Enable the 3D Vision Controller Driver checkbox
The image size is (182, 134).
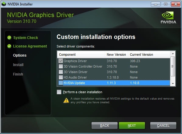tap(61, 66)
